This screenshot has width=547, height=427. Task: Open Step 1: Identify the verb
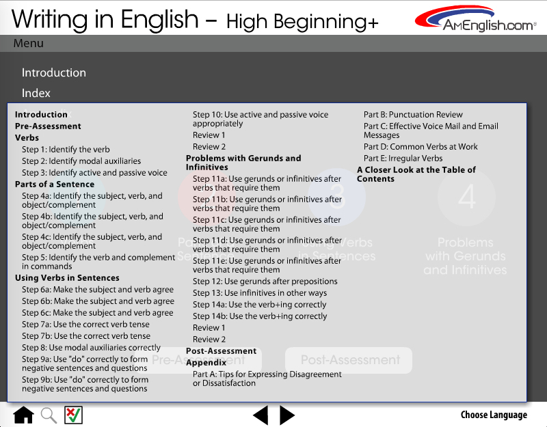tap(66, 150)
